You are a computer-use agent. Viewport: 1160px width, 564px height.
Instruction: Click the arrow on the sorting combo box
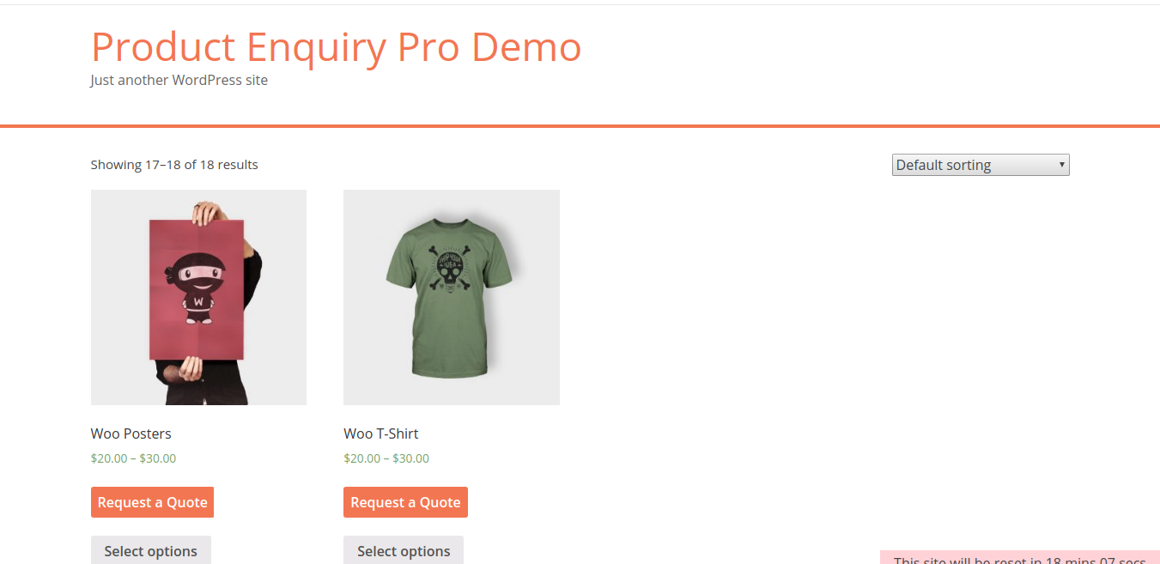coord(1062,165)
